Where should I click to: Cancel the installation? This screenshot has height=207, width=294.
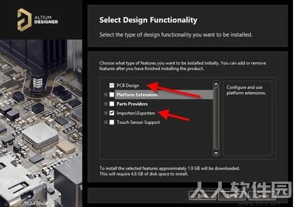[x=262, y=196]
